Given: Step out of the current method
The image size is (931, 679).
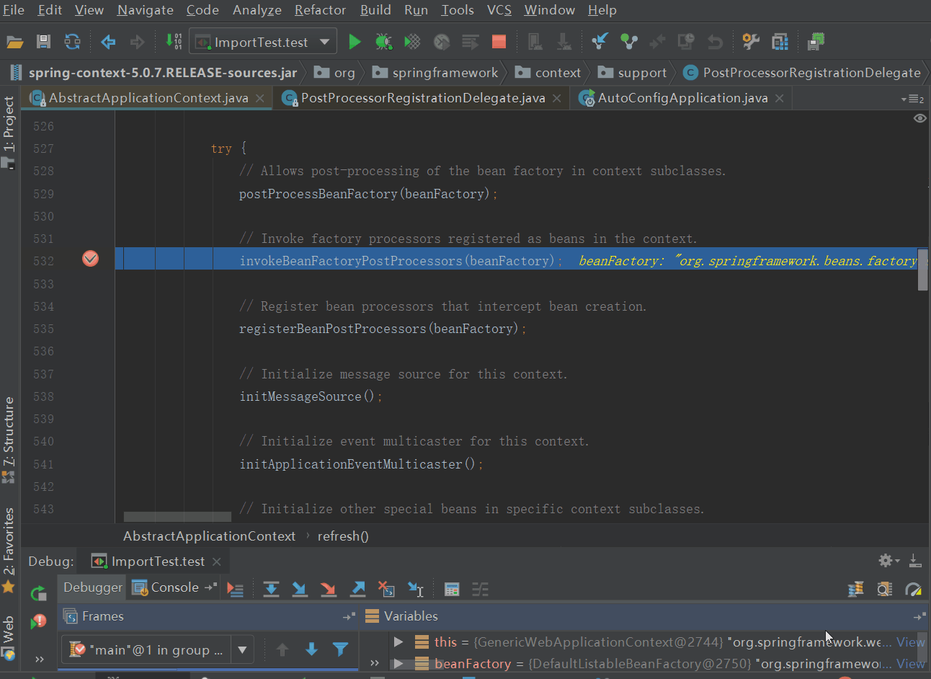Looking at the screenshot, I should [357, 589].
